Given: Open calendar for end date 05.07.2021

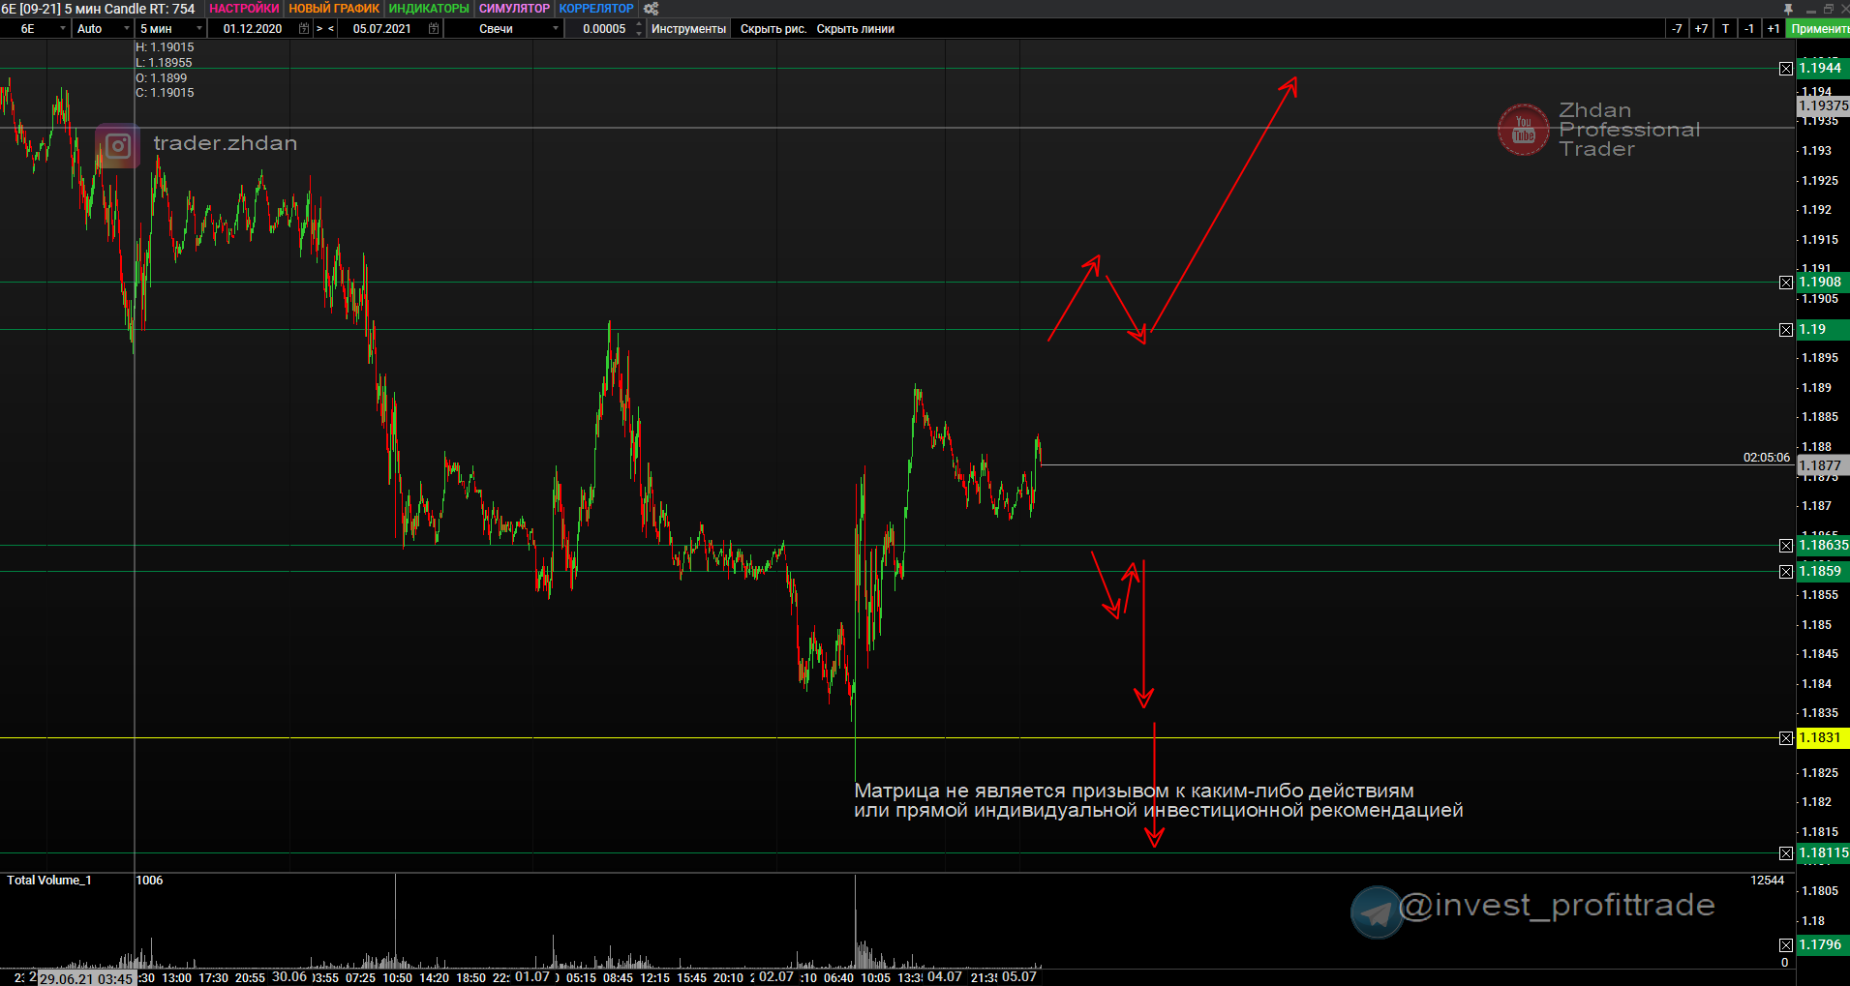Looking at the screenshot, I should (x=434, y=29).
